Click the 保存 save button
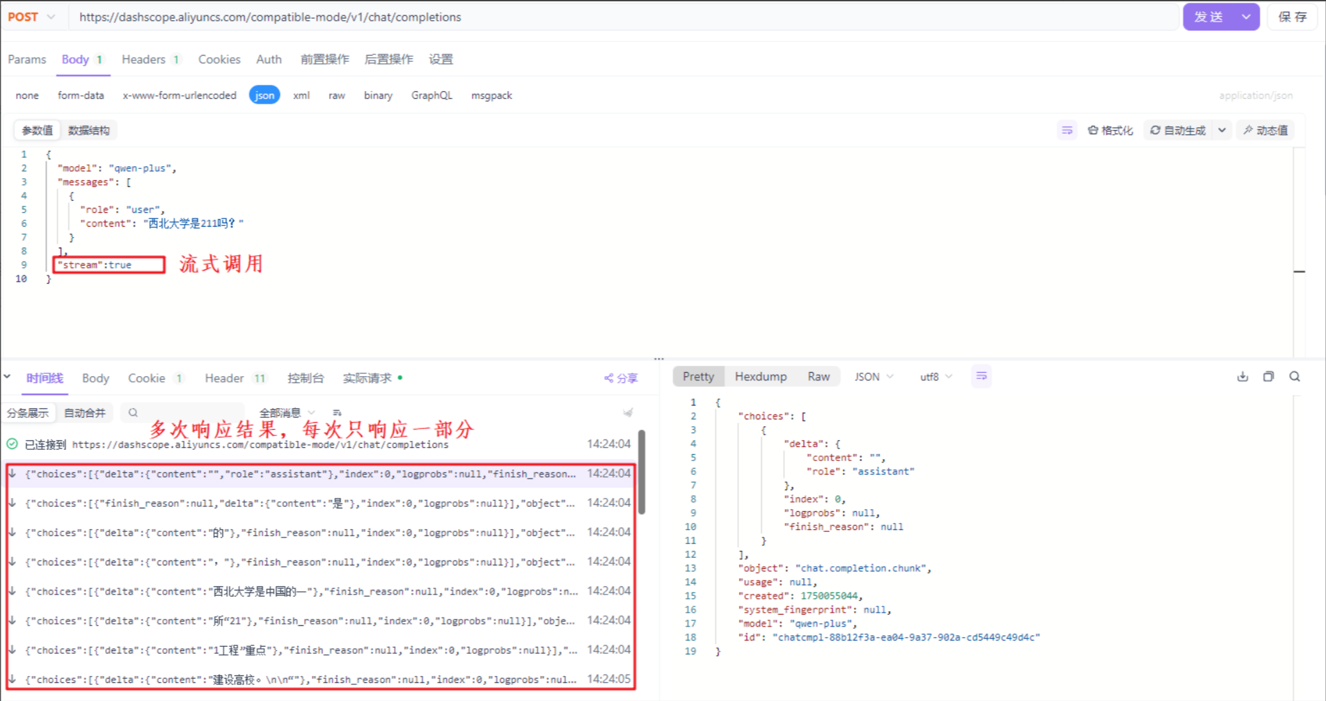Screen dimensions: 1326x701 (1292, 17)
